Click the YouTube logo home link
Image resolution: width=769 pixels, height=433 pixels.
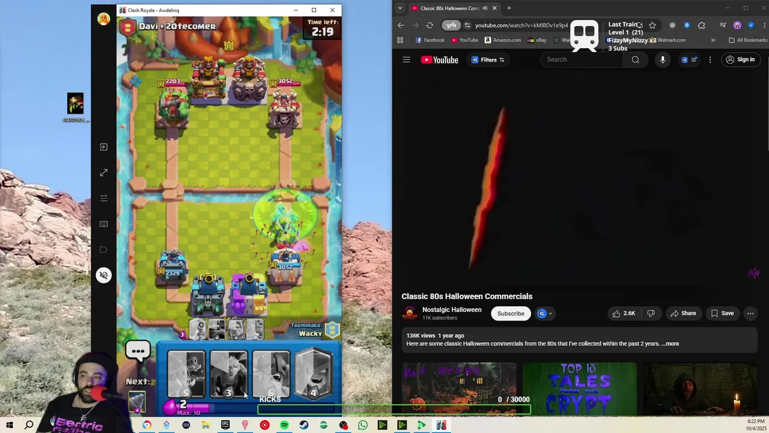tap(439, 60)
